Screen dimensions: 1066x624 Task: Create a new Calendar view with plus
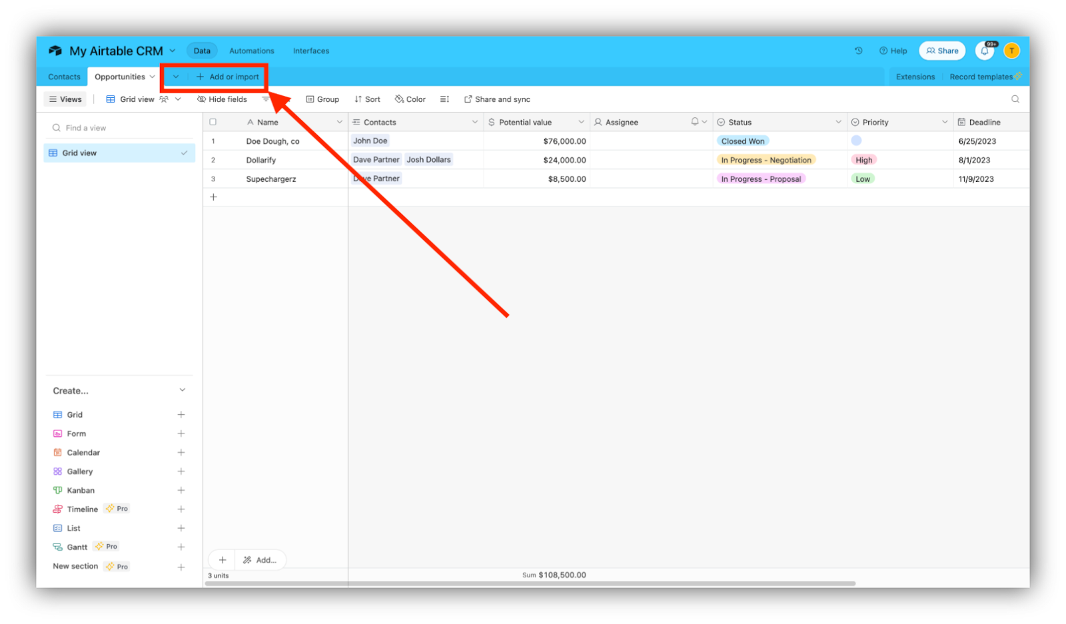click(x=181, y=453)
